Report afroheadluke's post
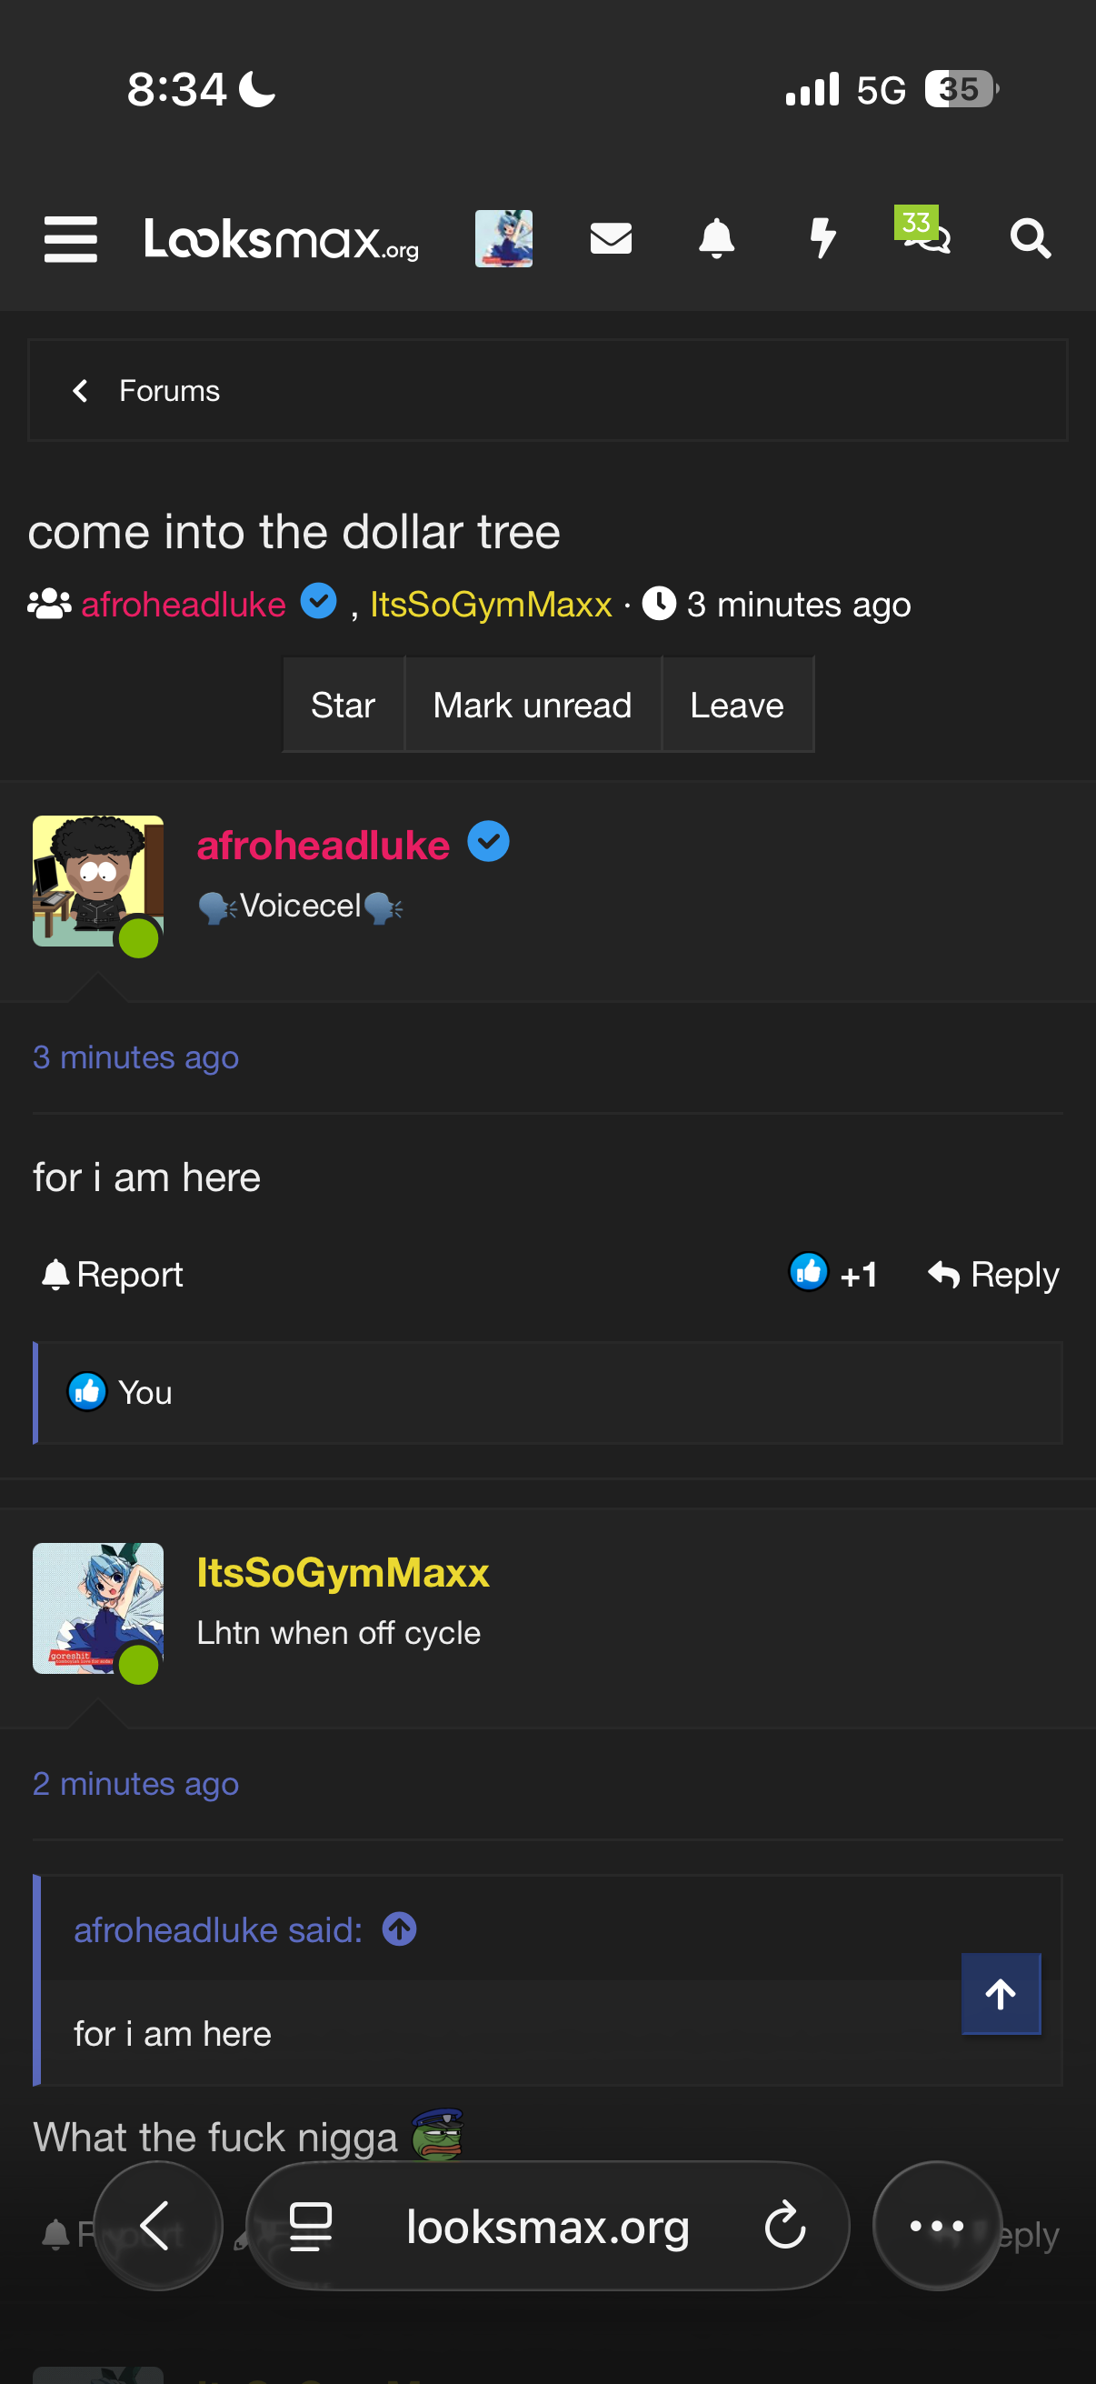 [113, 1275]
